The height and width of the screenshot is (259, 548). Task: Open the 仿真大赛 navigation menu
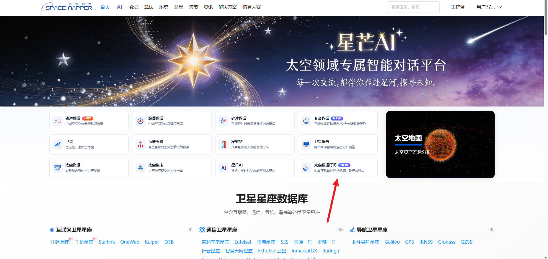[x=251, y=7]
